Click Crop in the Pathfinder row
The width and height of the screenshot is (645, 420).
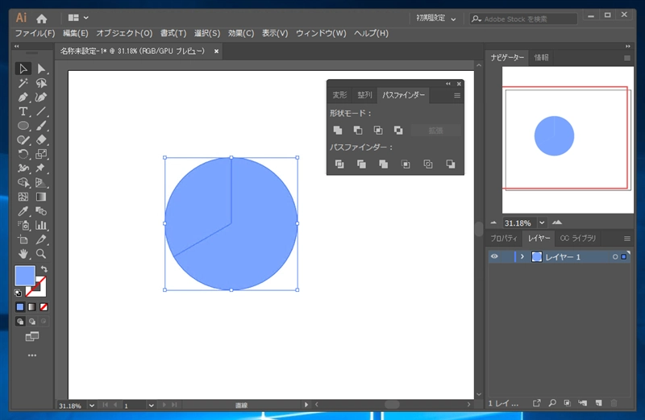[x=406, y=164]
